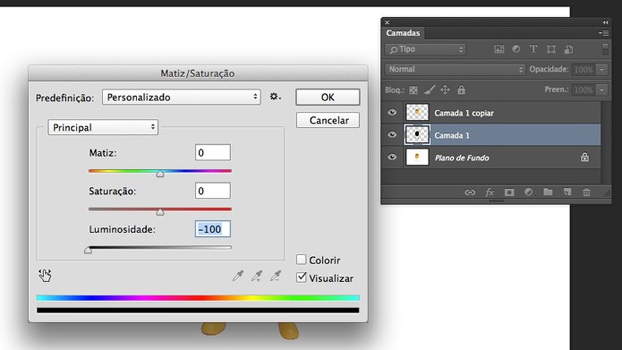Screen dimensions: 622x350
Task: Click the Cancelar button
Action: [328, 120]
